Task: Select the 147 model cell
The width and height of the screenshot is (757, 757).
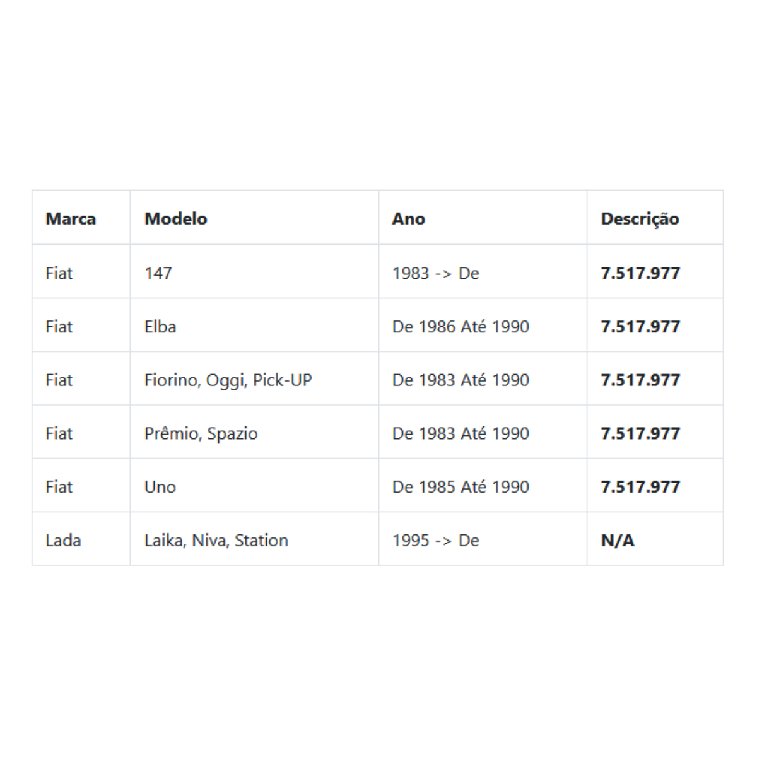Action: (x=254, y=272)
